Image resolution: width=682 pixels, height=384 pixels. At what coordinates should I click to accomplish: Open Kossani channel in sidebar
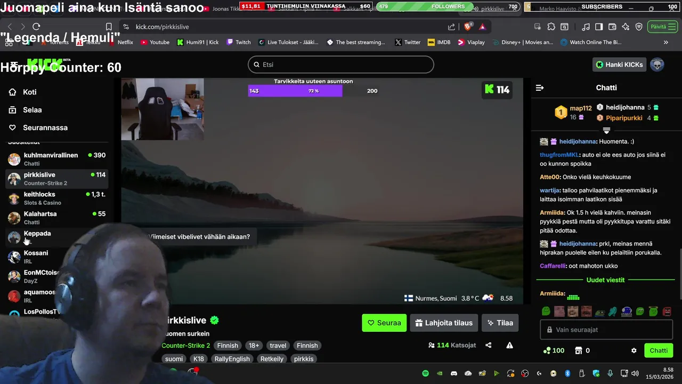click(x=57, y=257)
